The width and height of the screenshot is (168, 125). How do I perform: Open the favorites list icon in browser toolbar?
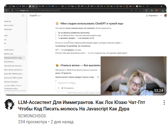pos(152,11)
